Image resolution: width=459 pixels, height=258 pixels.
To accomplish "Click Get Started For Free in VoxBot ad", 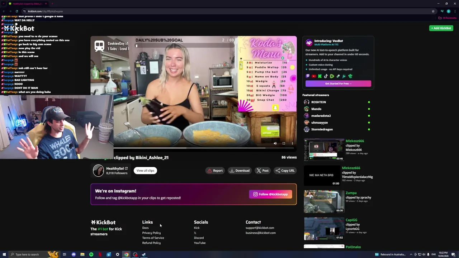I will point(338,83).
